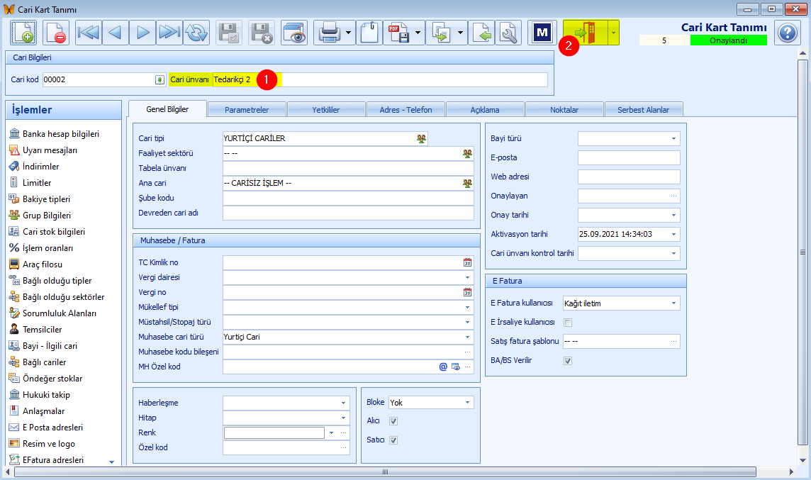This screenshot has width=811, height=480.
Task: Expand more İşlemler items with bottom arrow
Action: point(112,462)
